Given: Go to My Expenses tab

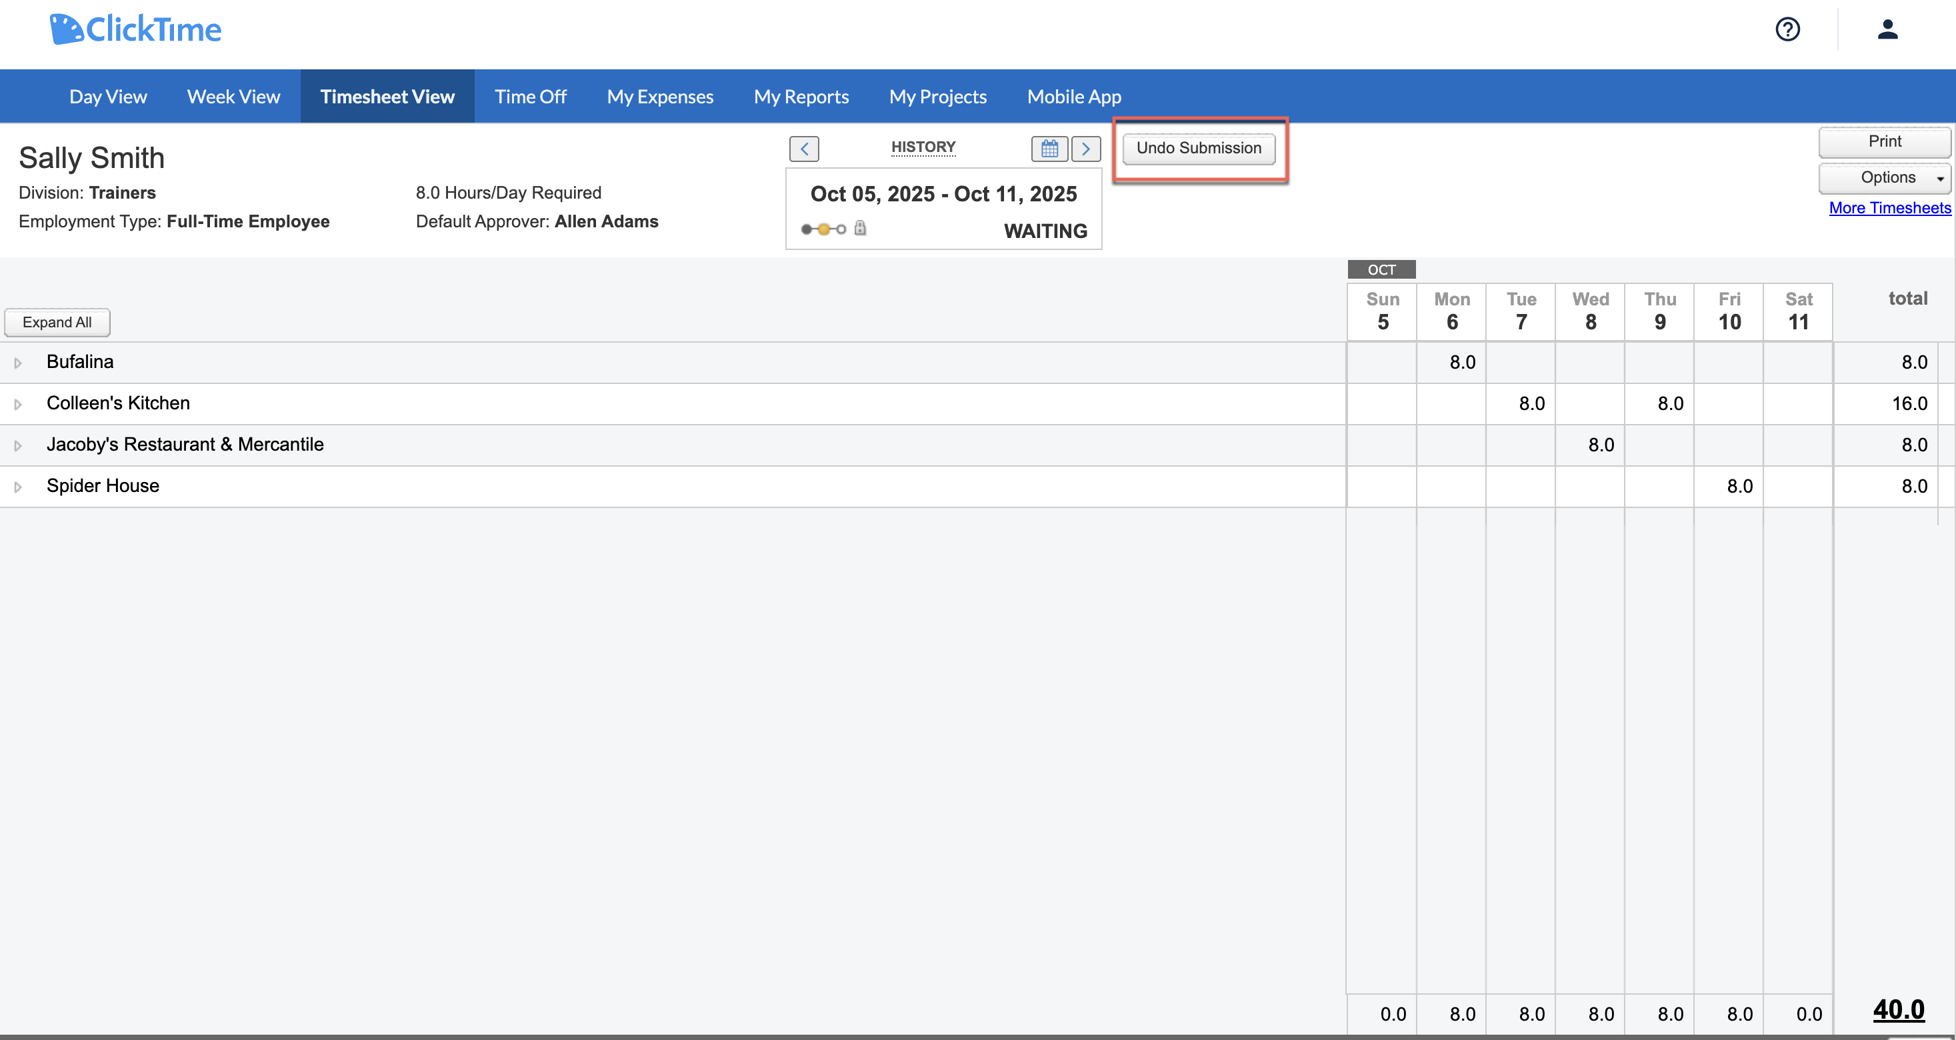Looking at the screenshot, I should (x=660, y=97).
